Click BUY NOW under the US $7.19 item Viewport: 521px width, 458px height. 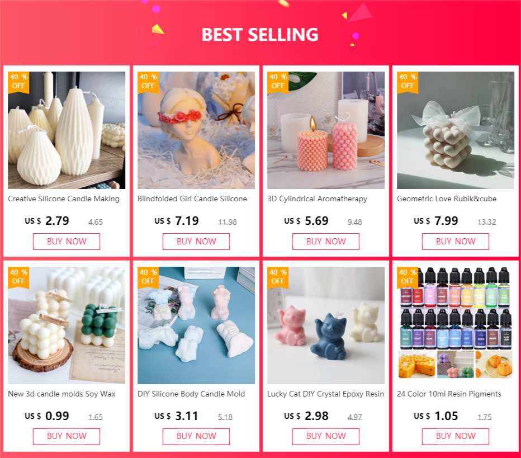pos(196,241)
